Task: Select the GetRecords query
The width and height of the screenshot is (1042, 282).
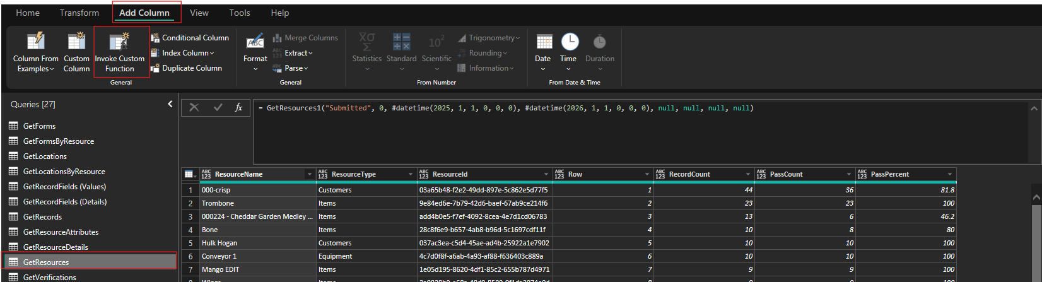Action: (x=42, y=217)
